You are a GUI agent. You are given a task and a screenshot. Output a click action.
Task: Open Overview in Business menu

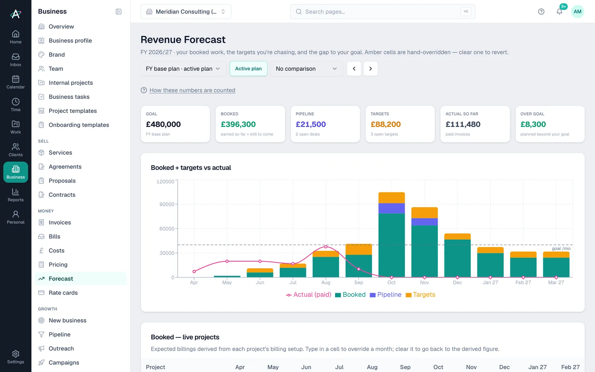(81, 26)
